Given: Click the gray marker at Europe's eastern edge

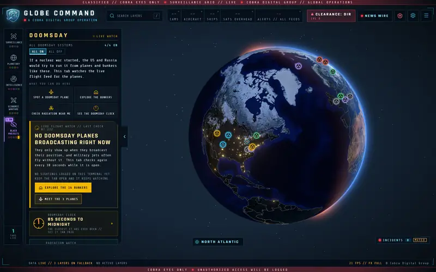Looking at the screenshot, I should coord(350,96).
